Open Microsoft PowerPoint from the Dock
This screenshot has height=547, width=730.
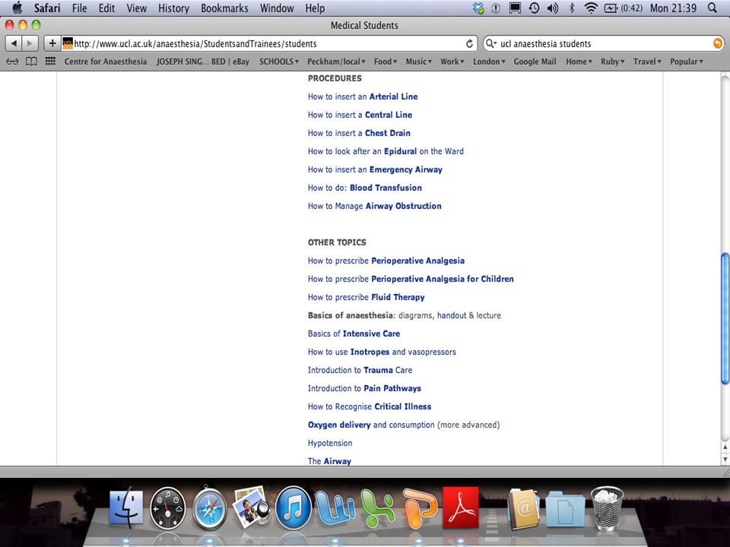420,507
